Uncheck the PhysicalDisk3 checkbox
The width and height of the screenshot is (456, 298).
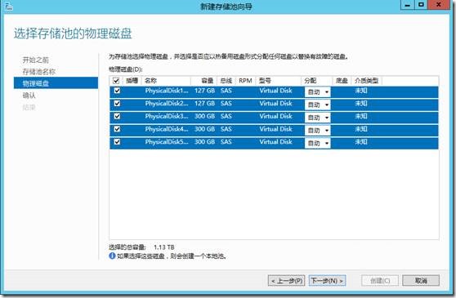pyautogui.click(x=117, y=116)
